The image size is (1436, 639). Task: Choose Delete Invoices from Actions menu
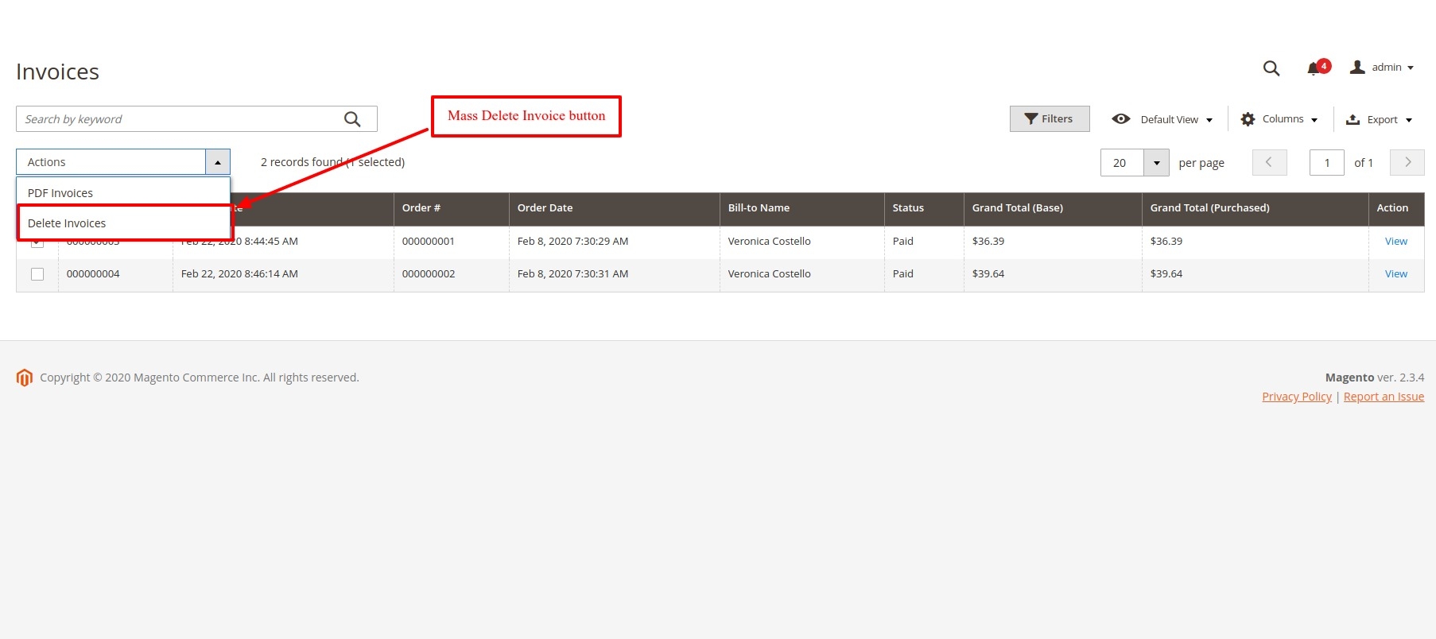point(123,223)
